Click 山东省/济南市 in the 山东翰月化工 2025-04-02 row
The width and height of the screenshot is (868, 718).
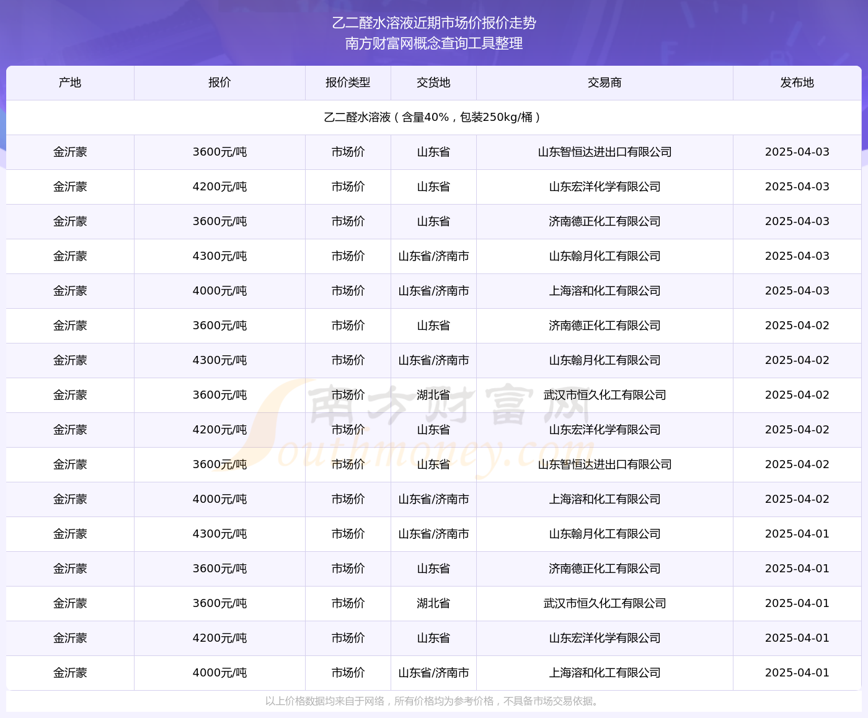coord(433,360)
